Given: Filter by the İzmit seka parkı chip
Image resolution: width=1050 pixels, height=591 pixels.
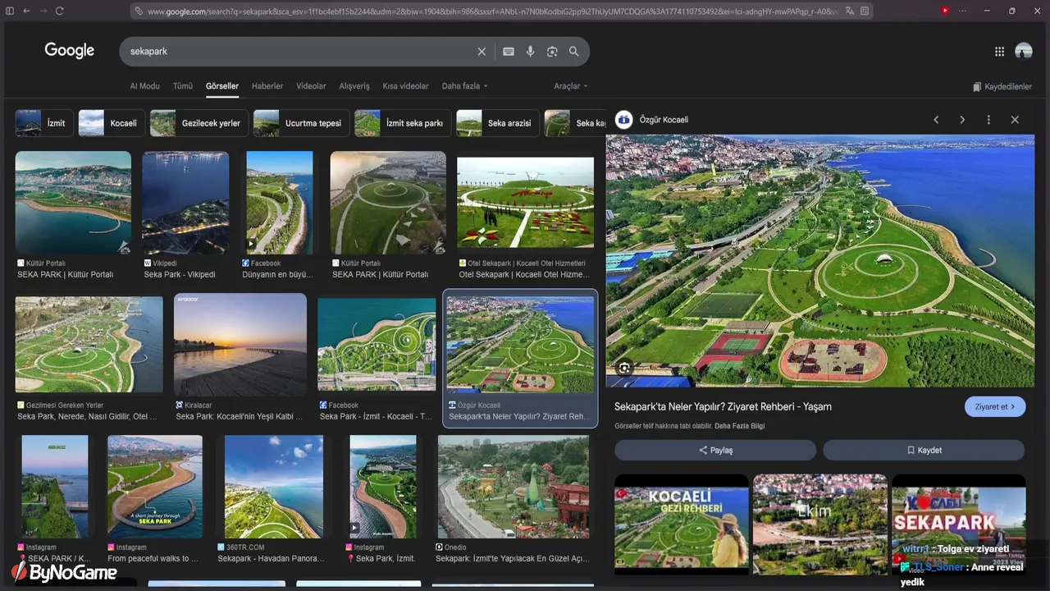Looking at the screenshot, I should tap(403, 123).
